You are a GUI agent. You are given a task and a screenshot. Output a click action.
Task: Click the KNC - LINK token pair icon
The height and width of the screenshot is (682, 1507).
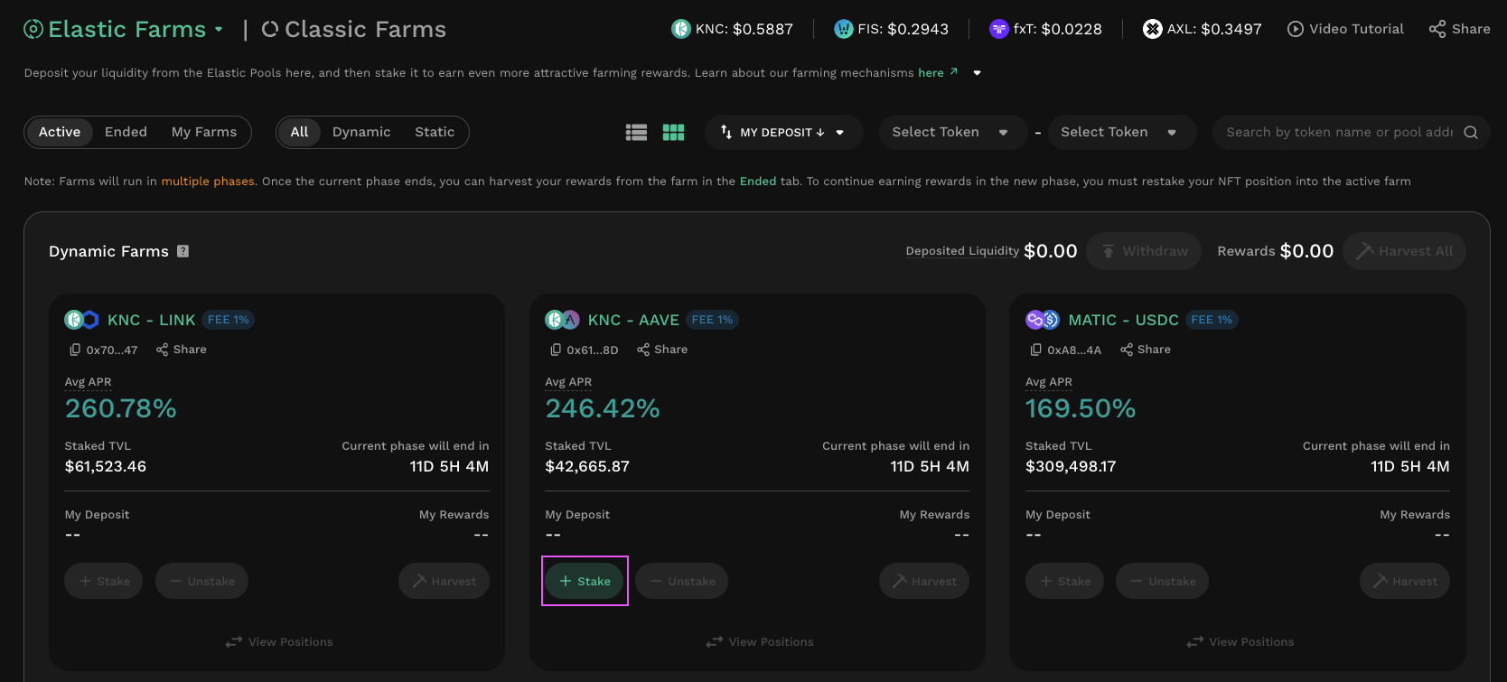(81, 320)
